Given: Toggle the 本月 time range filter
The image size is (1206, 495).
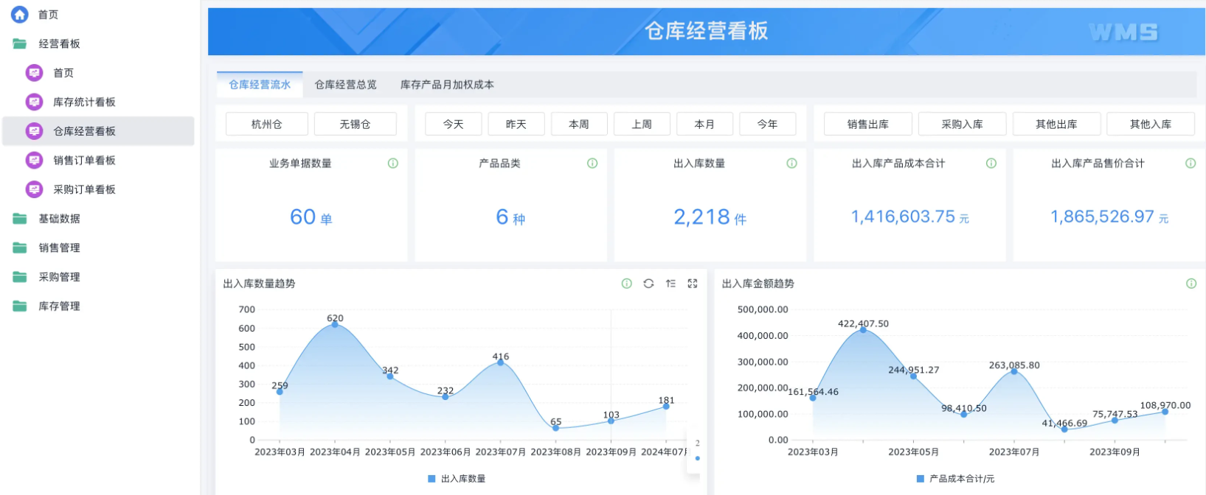Looking at the screenshot, I should tap(704, 124).
